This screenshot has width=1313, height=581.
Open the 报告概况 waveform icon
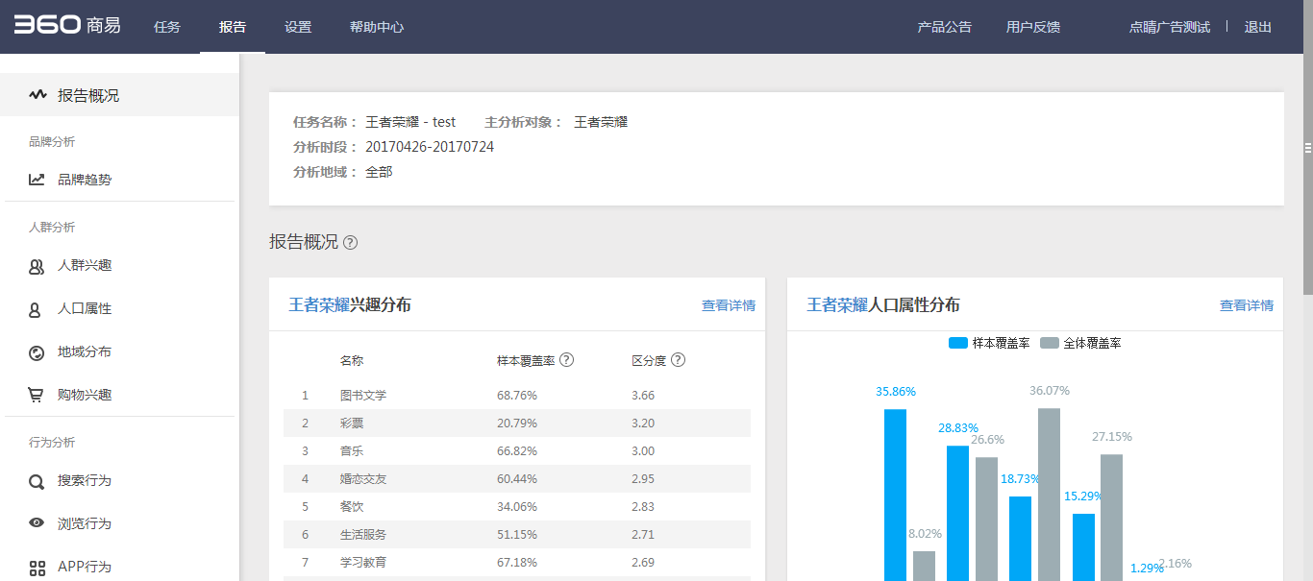click(37, 95)
